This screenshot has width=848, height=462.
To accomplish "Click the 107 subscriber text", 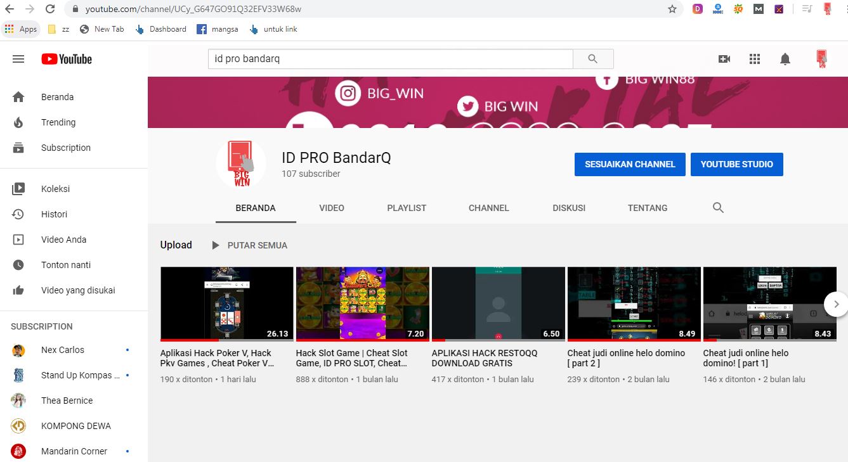I will (311, 174).
